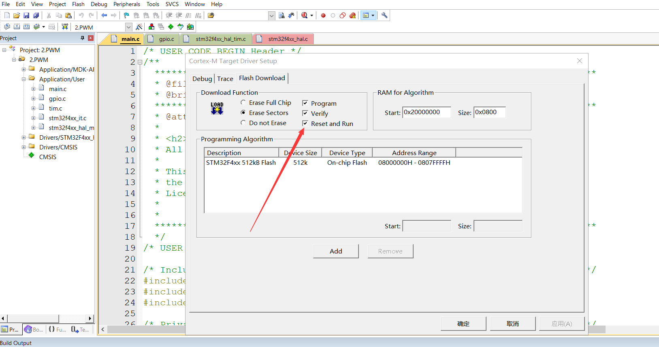The width and height of the screenshot is (659, 347).
Task: Save the current file via toolbar
Action: pyautogui.click(x=26, y=15)
